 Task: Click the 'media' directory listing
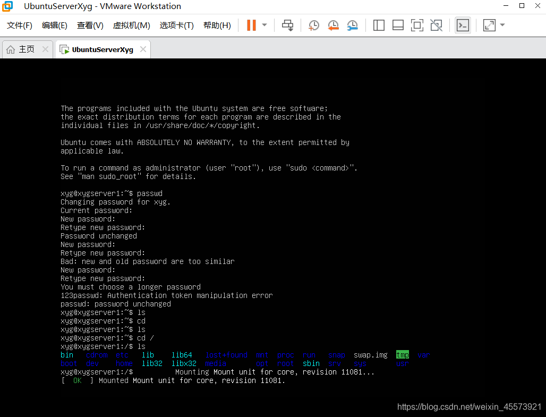(x=216, y=363)
